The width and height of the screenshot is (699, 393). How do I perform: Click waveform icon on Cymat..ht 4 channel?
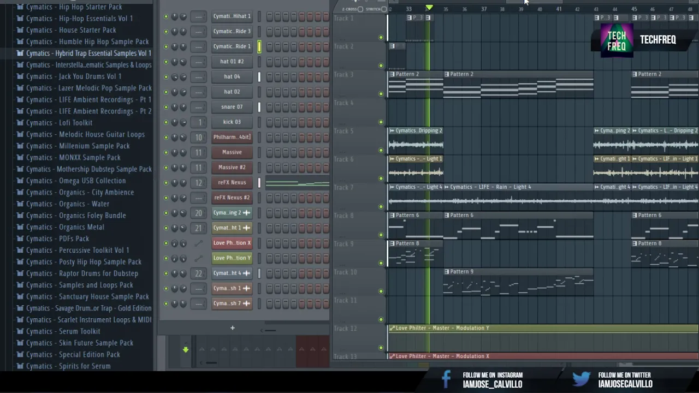click(246, 273)
